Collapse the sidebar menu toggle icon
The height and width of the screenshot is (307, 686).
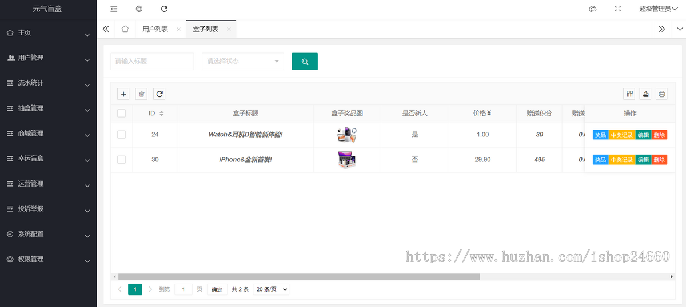pos(114,9)
